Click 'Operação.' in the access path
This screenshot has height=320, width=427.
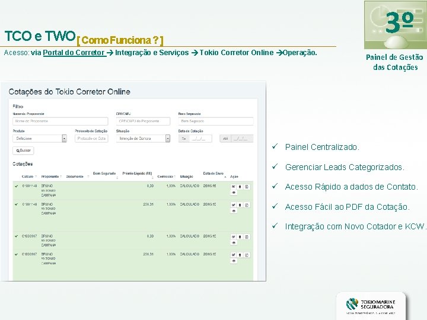[300, 53]
